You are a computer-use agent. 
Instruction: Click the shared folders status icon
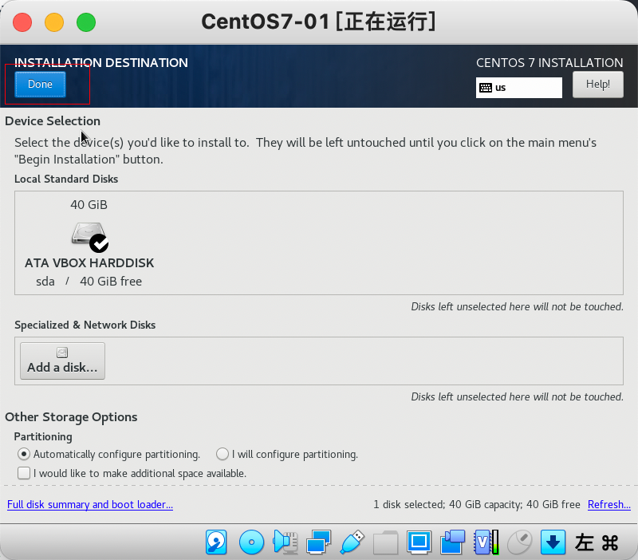coord(385,542)
